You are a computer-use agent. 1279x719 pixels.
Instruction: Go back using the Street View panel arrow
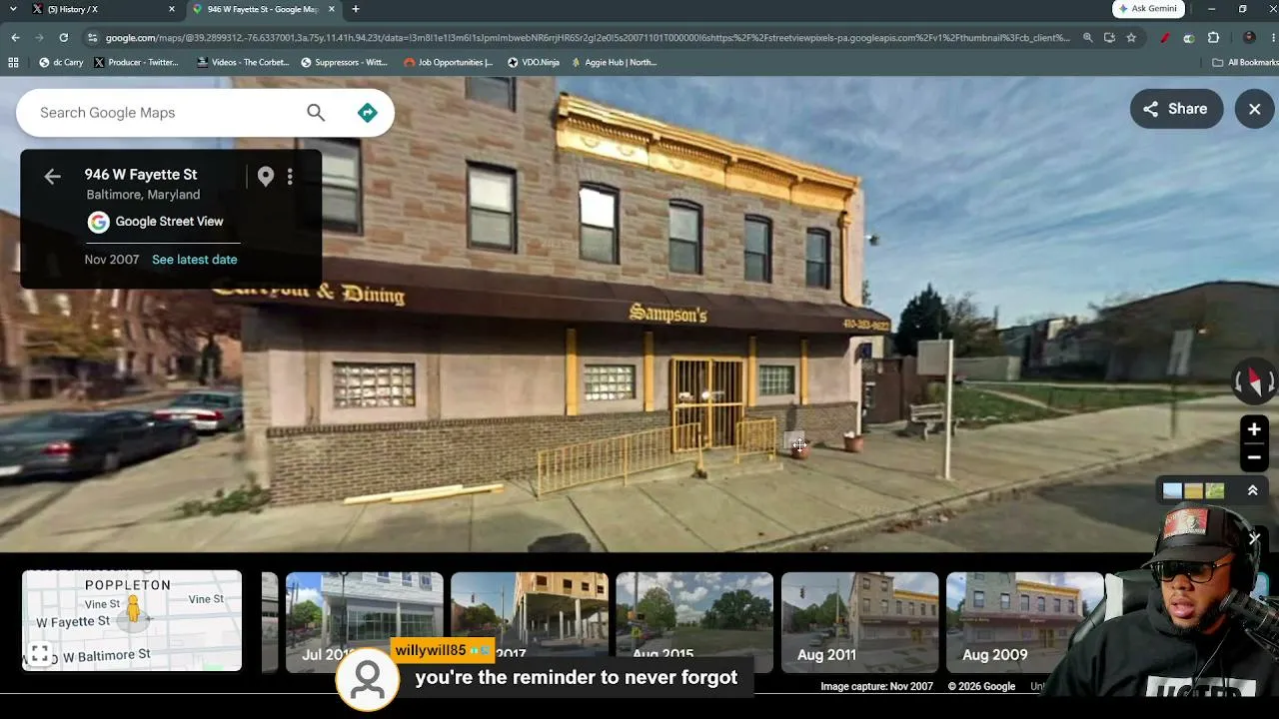[x=52, y=177]
